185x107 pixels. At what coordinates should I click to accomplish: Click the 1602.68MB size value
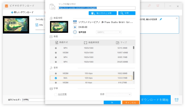click(x=122, y=73)
